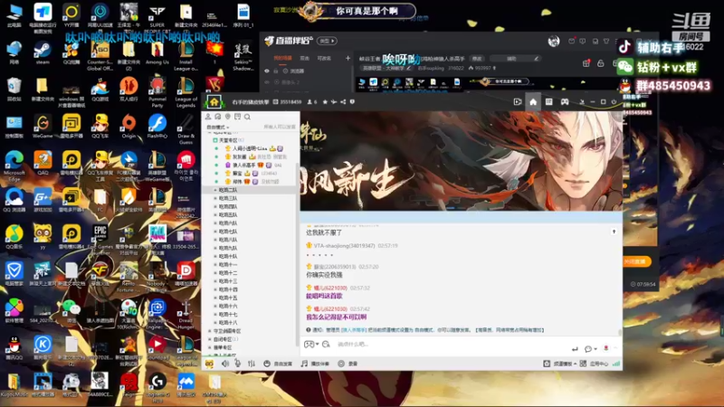Open the 自由模式 mode dropdown

click(x=217, y=127)
